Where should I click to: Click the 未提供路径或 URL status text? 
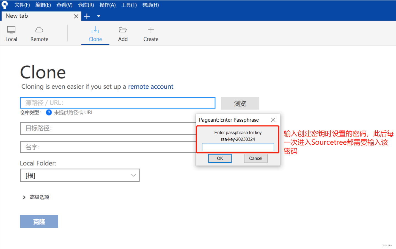(x=74, y=113)
